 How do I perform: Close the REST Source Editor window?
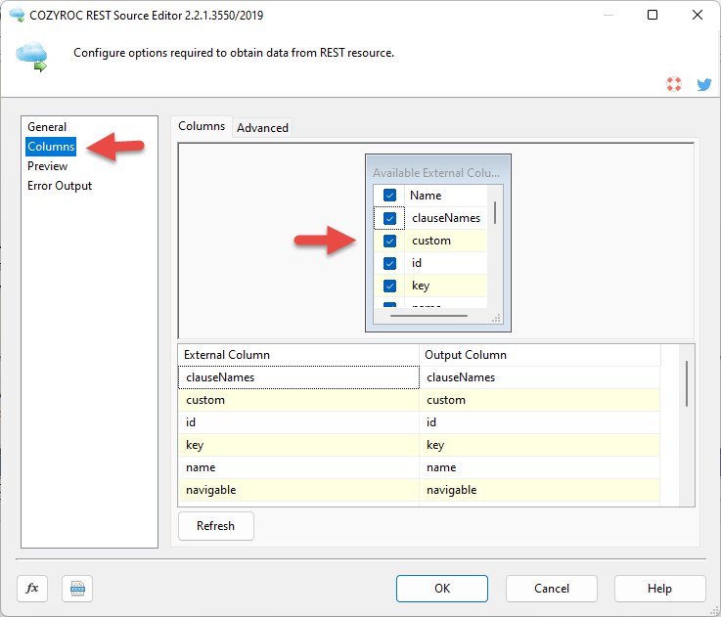tap(698, 15)
